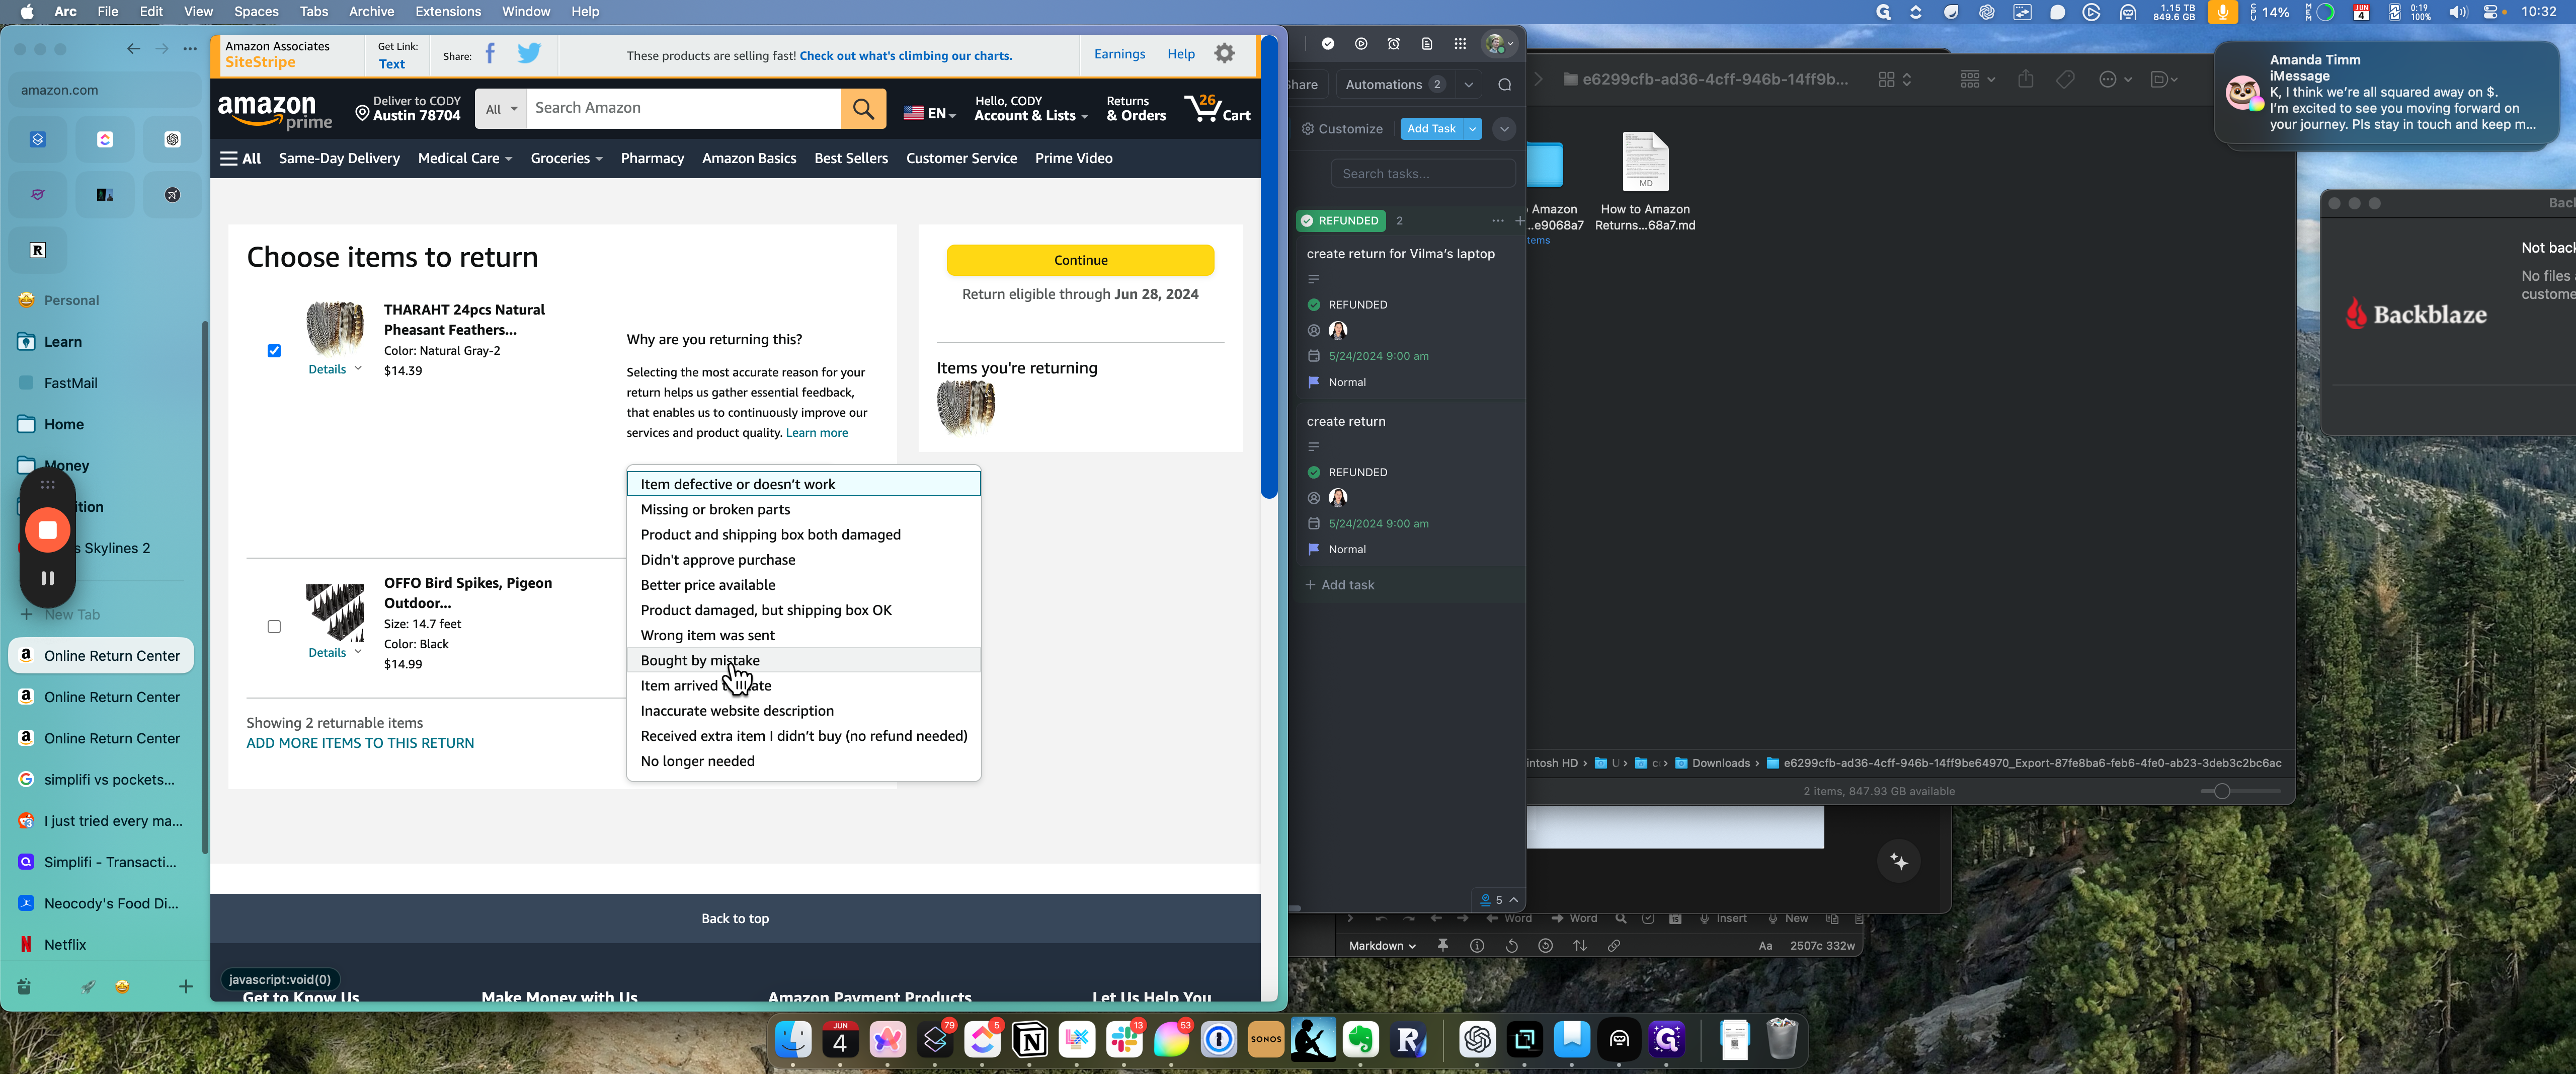Share via Facebook icon in SiteStripe
Screen dimensions: 2576x1074
(x=490, y=54)
